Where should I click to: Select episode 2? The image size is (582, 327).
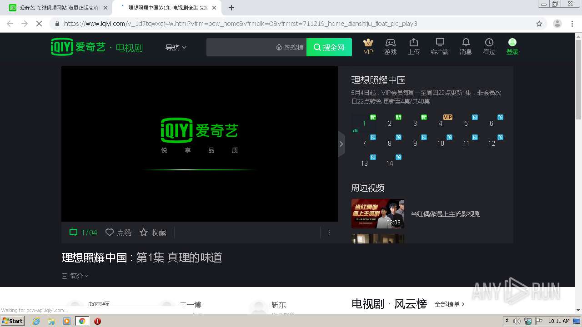click(390, 123)
